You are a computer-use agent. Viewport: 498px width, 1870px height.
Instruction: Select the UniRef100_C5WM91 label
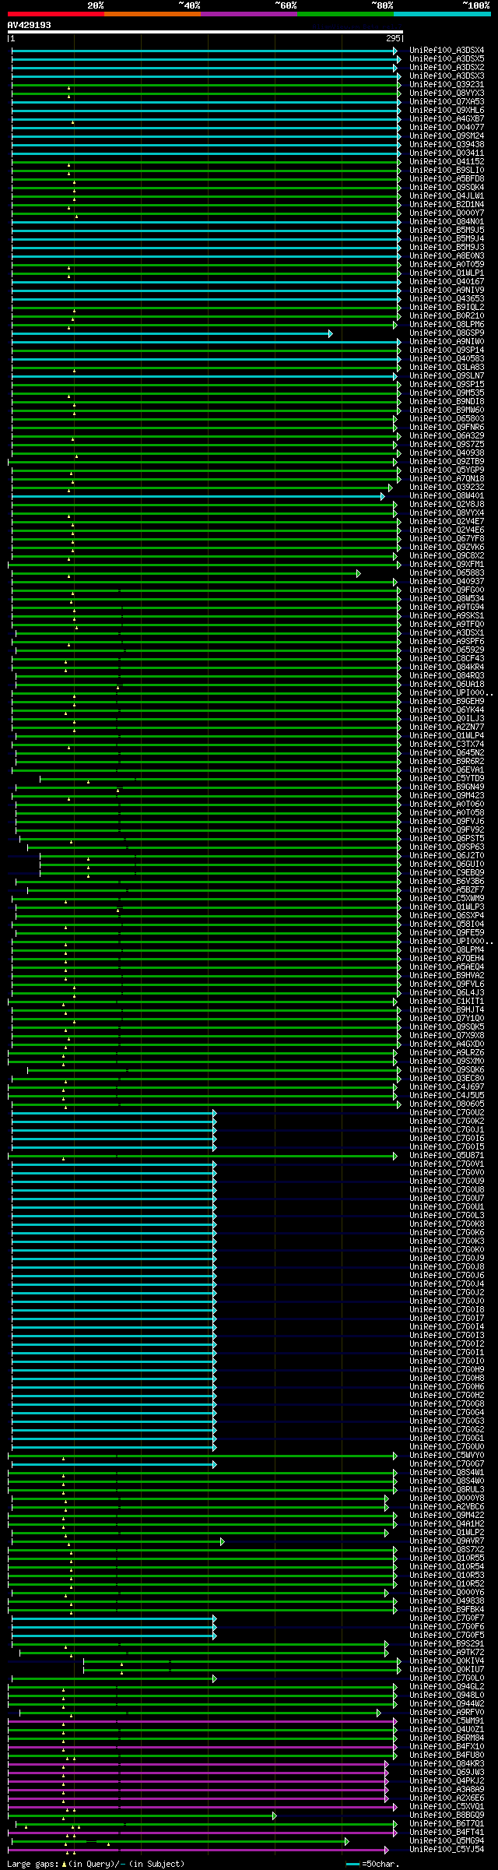coord(447,1721)
